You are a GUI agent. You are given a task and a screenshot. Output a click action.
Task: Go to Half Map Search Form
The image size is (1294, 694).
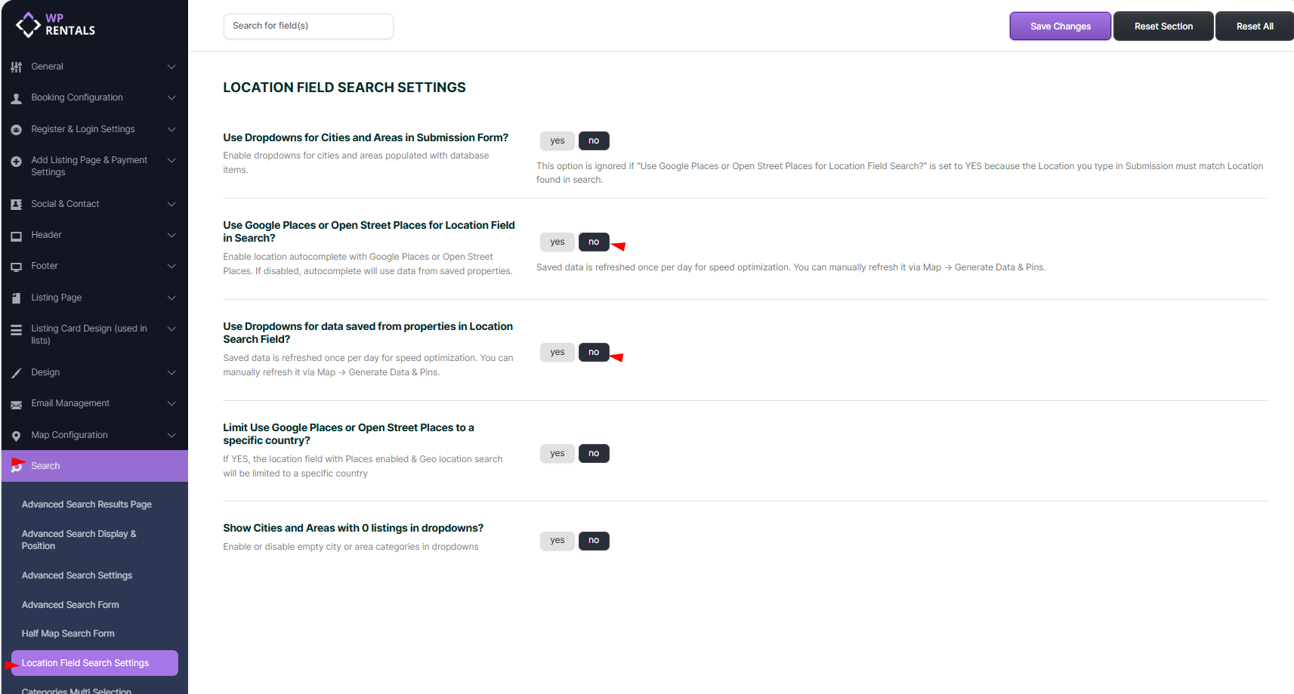[x=68, y=634]
